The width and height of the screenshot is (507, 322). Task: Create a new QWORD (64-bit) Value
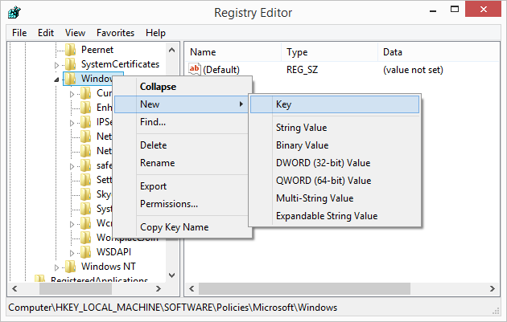pos(335,181)
